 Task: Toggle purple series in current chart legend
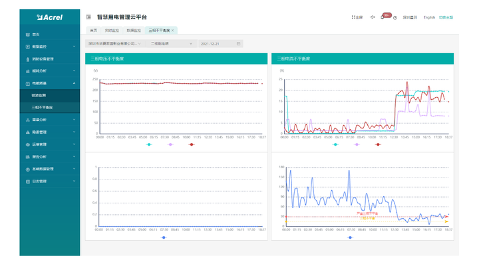pos(357,144)
